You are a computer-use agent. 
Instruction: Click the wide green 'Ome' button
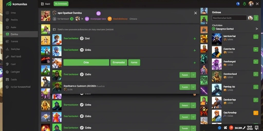tap(86, 62)
